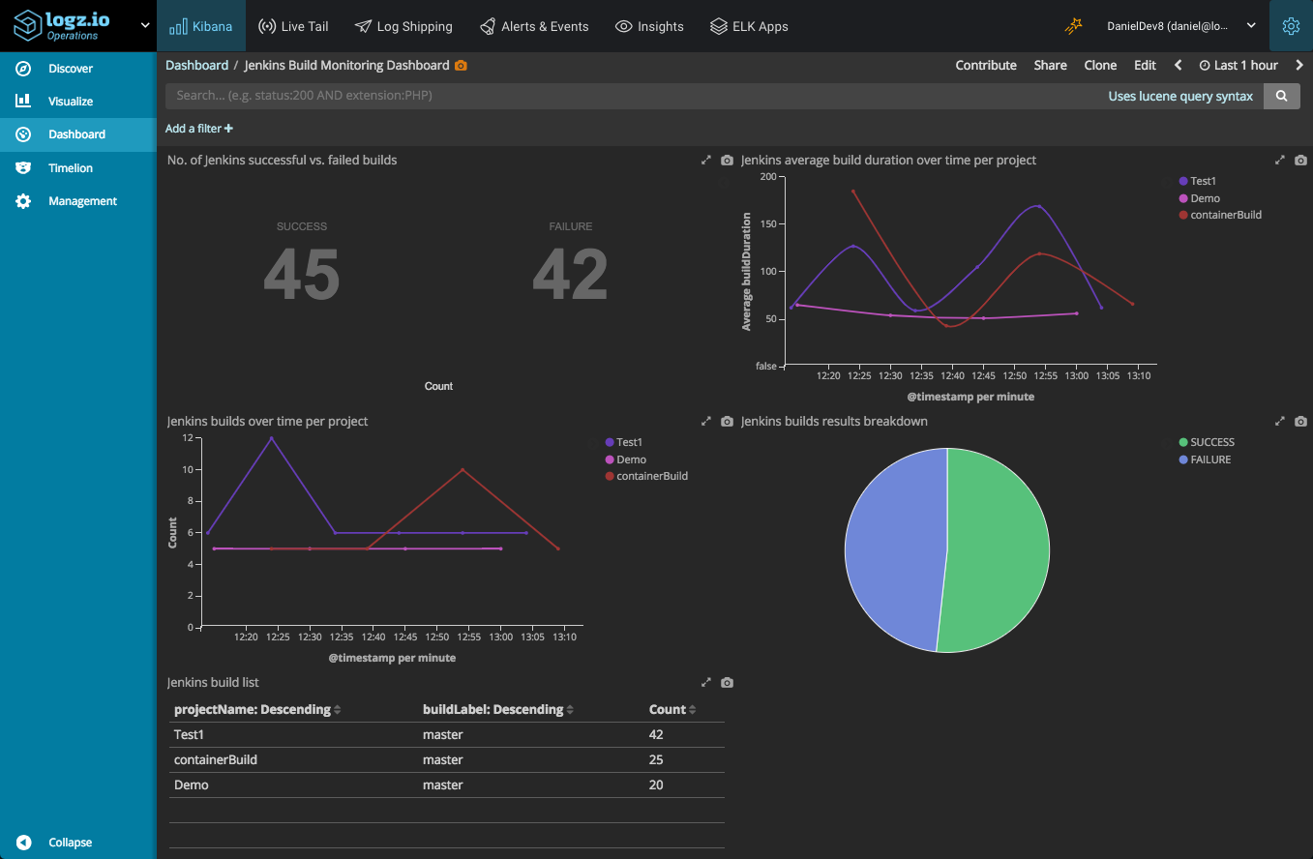Click the shooting star what's new icon
Image resolution: width=1313 pixels, height=859 pixels.
coord(1073,26)
